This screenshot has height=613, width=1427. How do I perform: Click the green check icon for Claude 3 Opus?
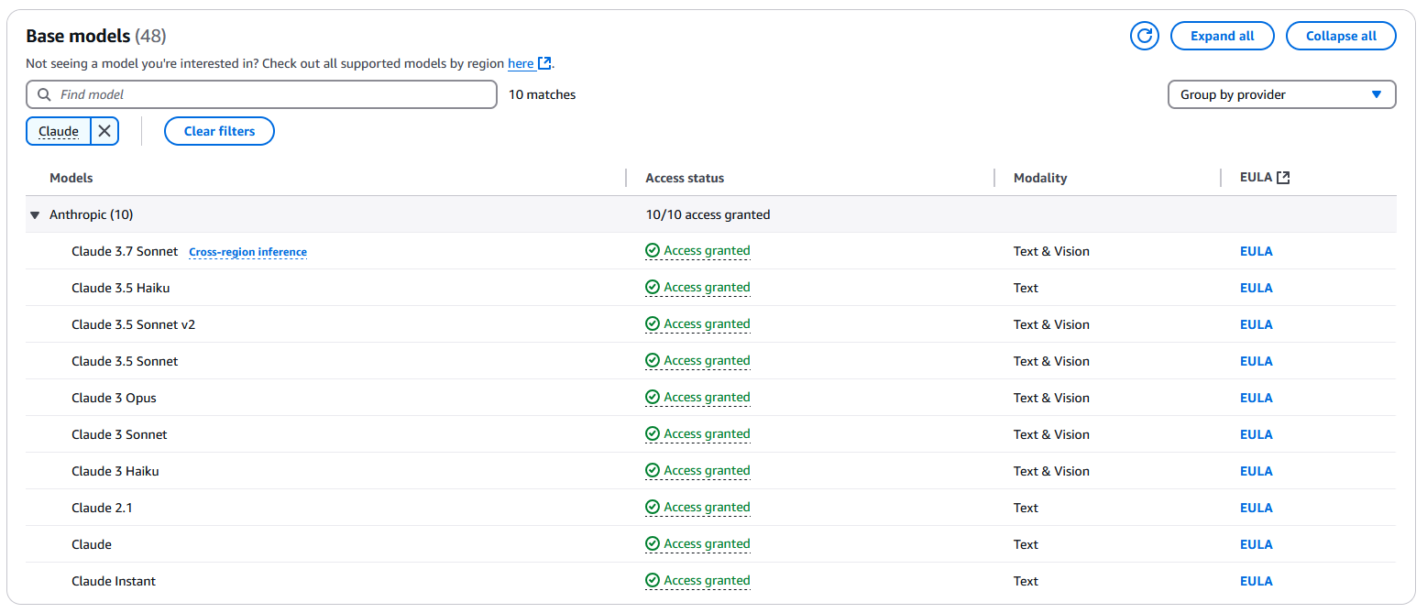tap(653, 397)
